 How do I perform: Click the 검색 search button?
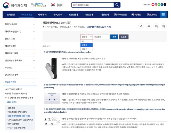pyautogui.click(x=114, y=37)
